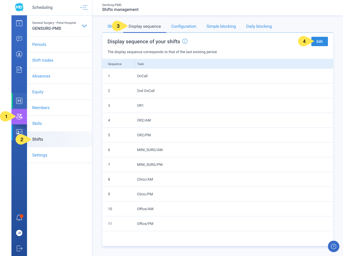Switch to the Simple blocking tab

(221, 26)
